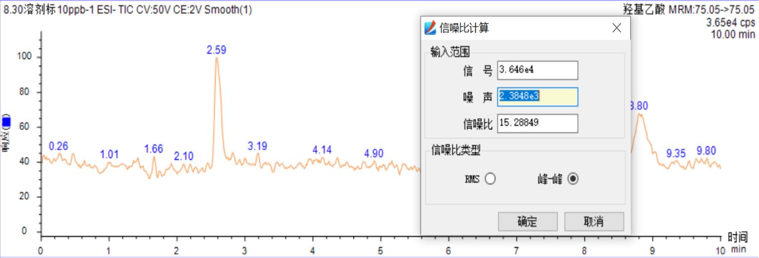Select the 9.35 peak label
The width and height of the screenshot is (759, 258).
click(676, 153)
